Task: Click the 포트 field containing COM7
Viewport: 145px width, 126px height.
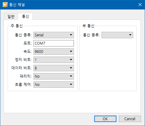Action: (x=54, y=43)
